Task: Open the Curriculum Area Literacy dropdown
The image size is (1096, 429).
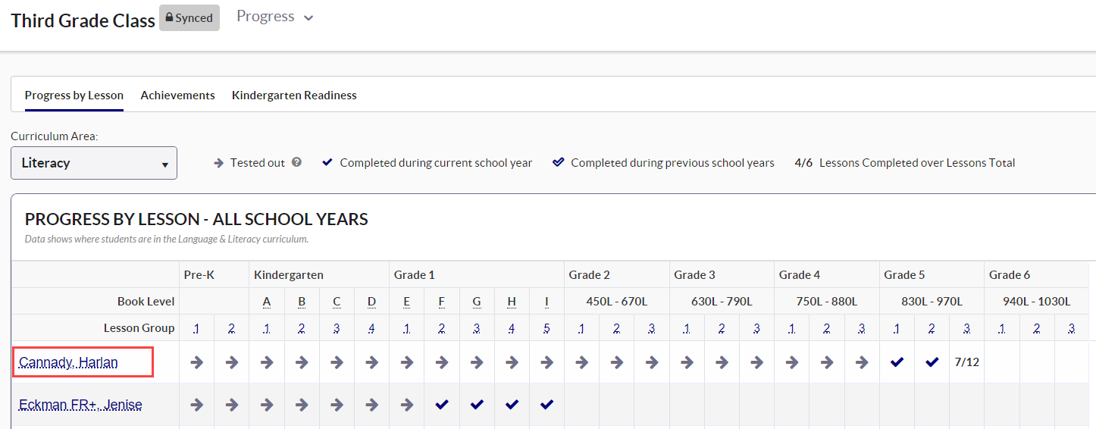Action: (x=94, y=163)
